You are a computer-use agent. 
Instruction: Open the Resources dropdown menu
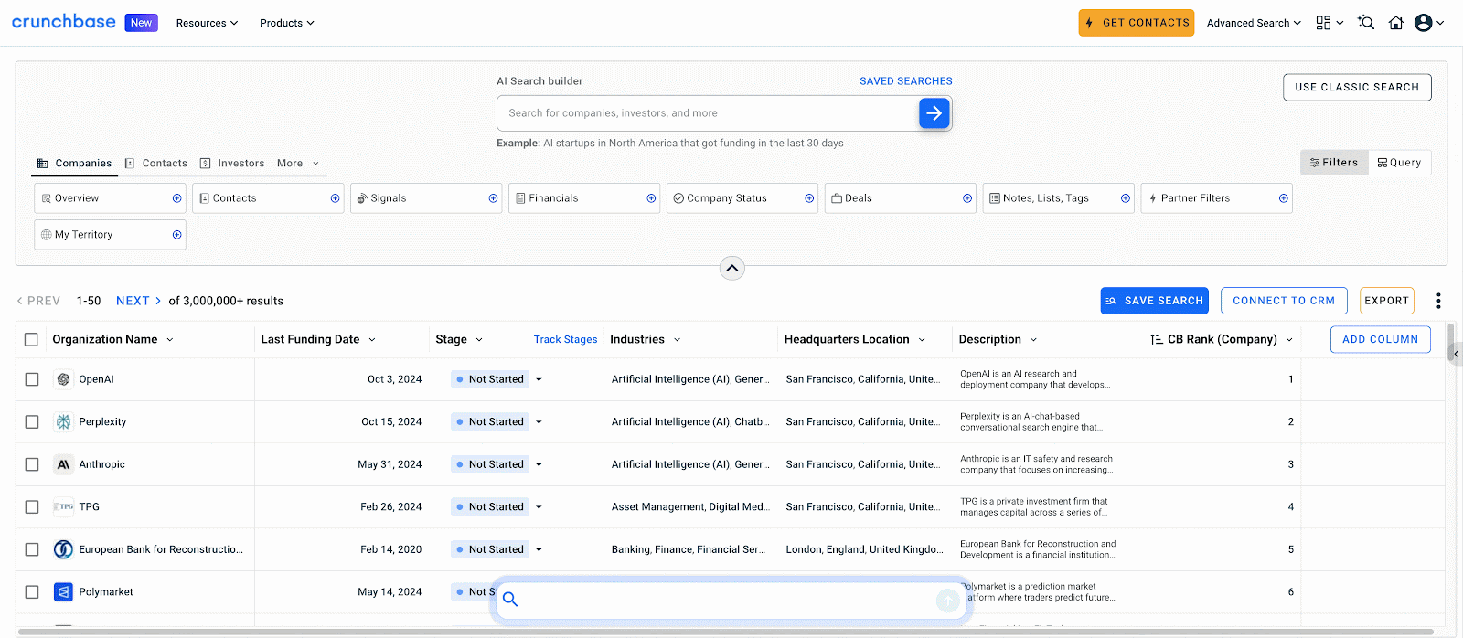(x=207, y=23)
